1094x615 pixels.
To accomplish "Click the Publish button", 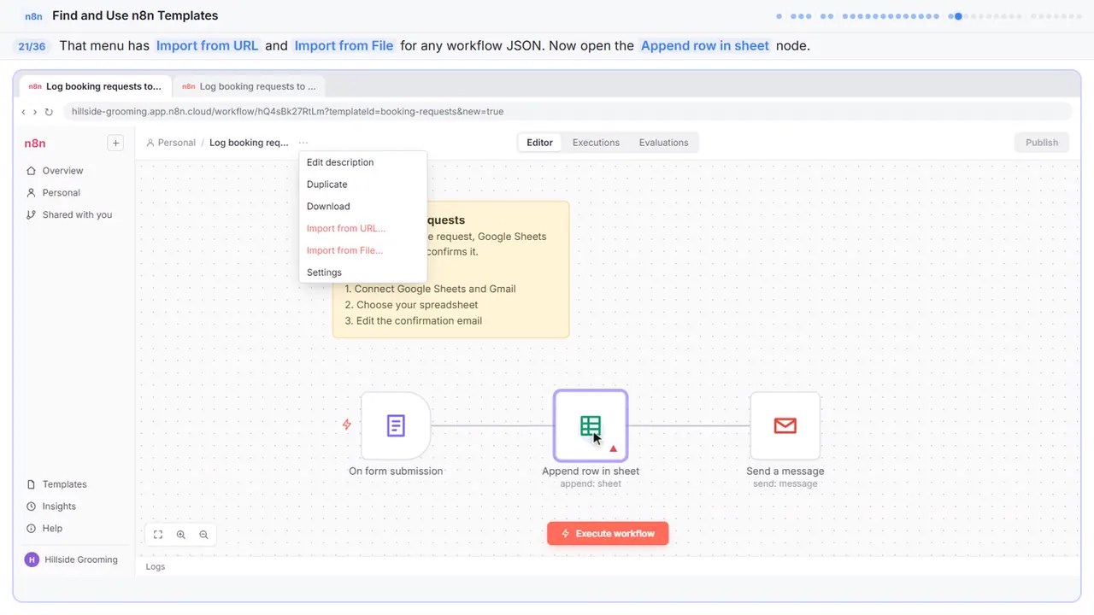I will tap(1042, 143).
